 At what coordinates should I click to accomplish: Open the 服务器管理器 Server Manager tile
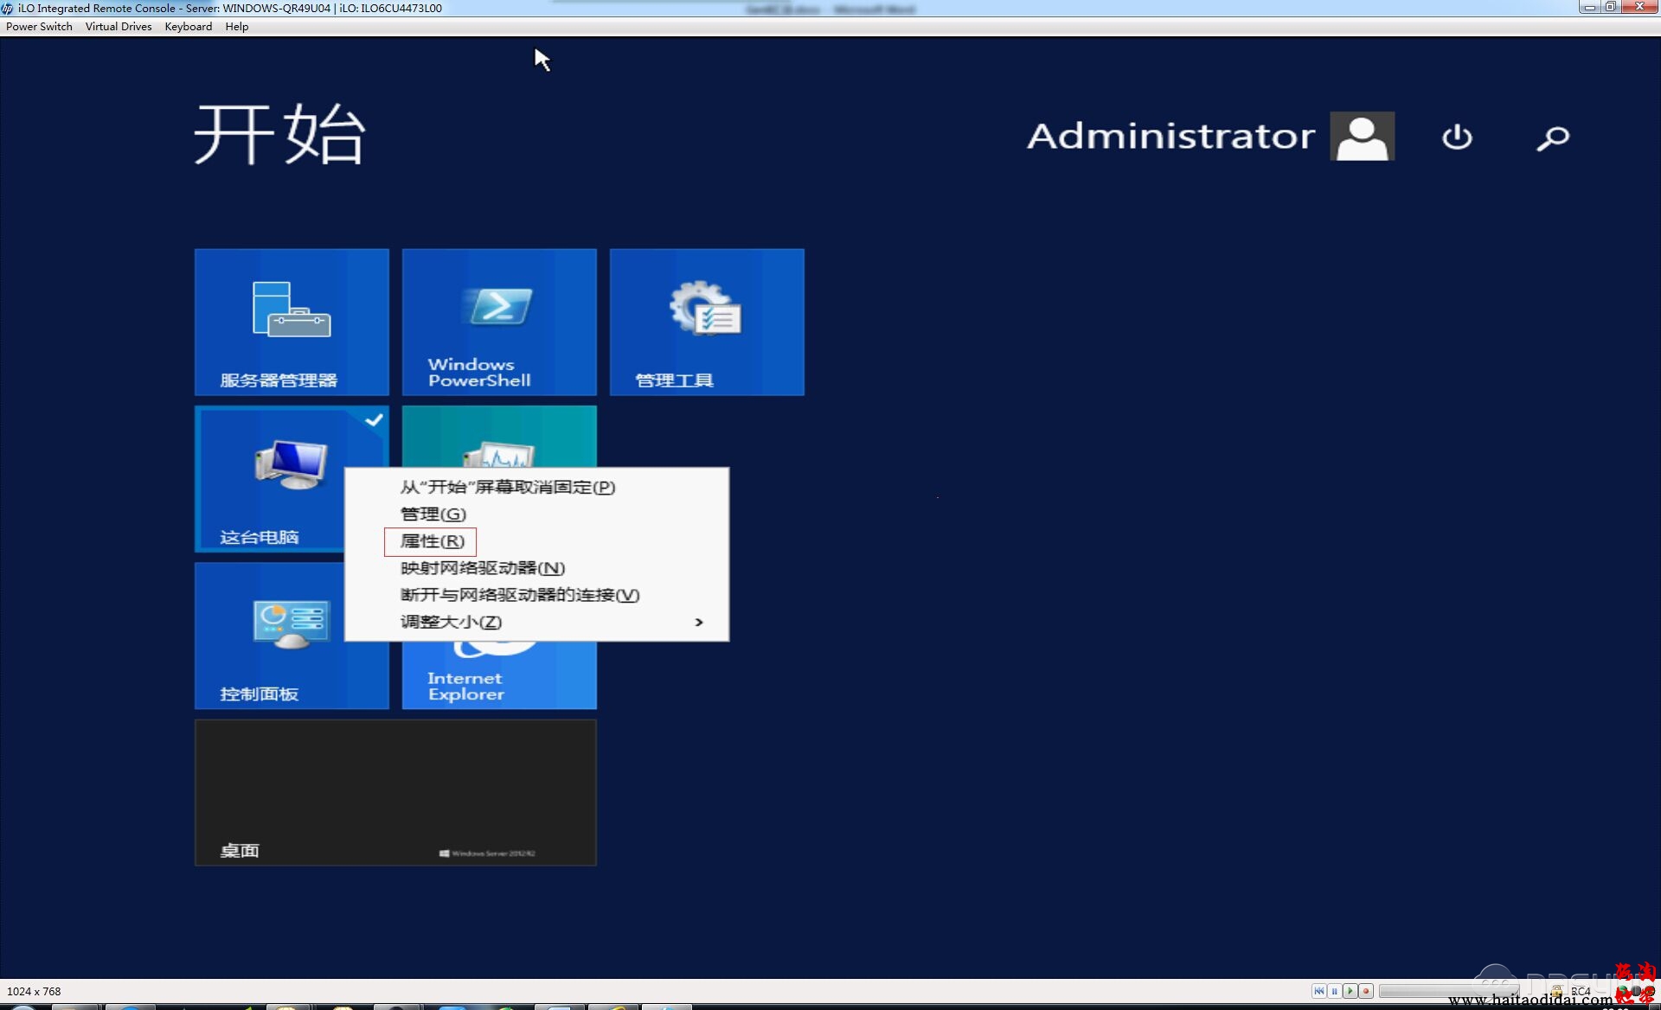pyautogui.click(x=292, y=322)
